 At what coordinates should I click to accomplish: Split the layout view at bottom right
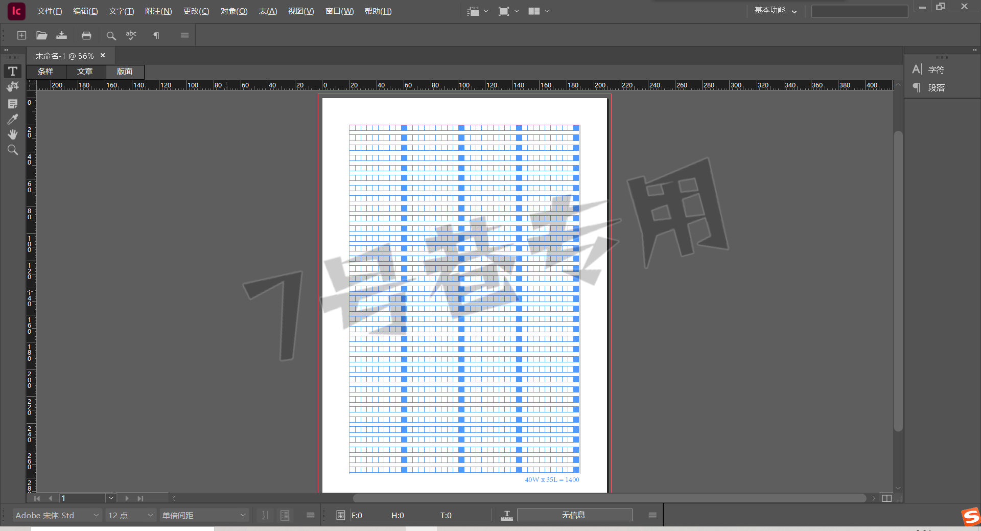coord(887,498)
